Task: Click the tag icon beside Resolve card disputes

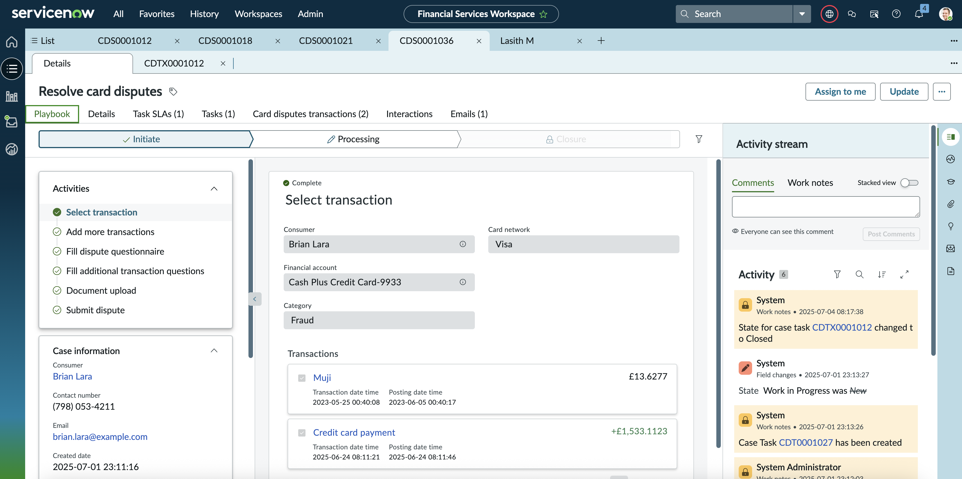Action: (x=173, y=91)
